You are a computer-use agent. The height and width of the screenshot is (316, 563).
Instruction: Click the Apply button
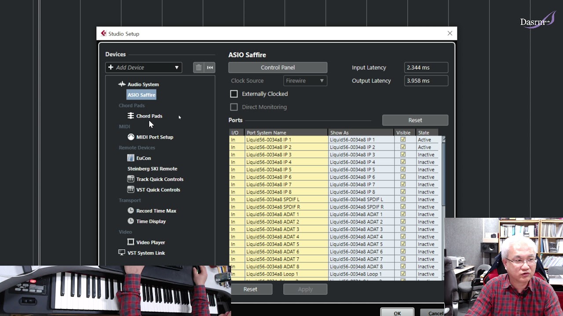(x=305, y=289)
